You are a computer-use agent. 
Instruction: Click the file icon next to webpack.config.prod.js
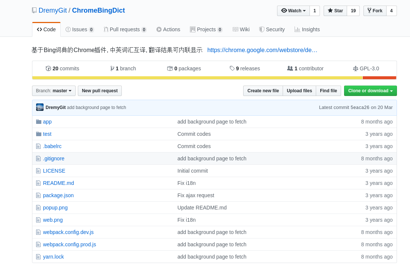[38, 244]
